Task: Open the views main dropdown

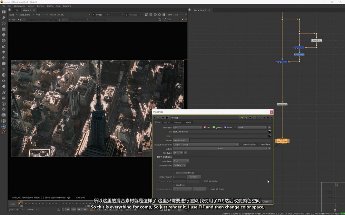Action: coord(220,149)
